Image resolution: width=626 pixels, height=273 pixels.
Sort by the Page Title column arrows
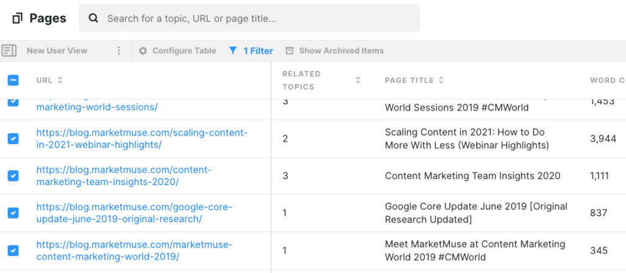pos(441,80)
